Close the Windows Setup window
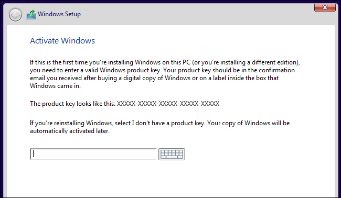Screen dimensions: 341x198 [x=325, y=7]
